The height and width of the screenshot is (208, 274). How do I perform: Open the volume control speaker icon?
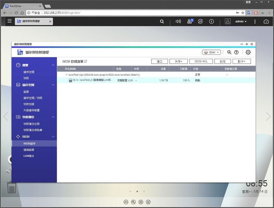[178, 22]
